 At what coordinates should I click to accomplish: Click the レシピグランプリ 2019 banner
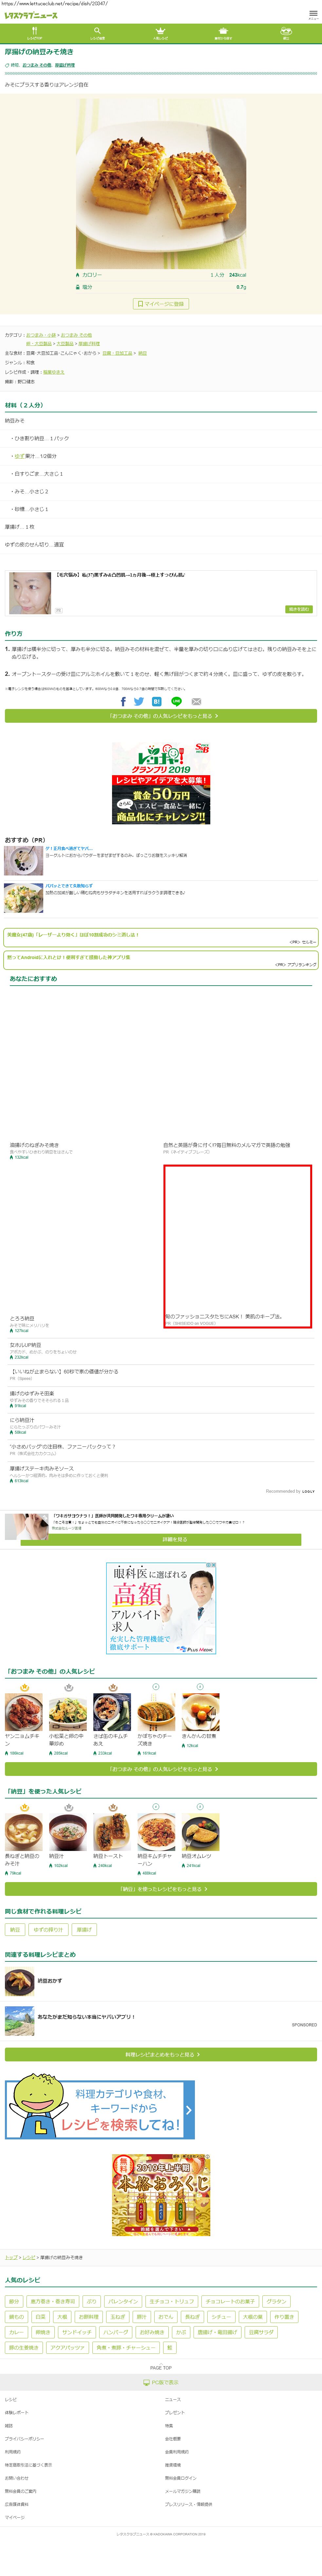pyautogui.click(x=161, y=782)
